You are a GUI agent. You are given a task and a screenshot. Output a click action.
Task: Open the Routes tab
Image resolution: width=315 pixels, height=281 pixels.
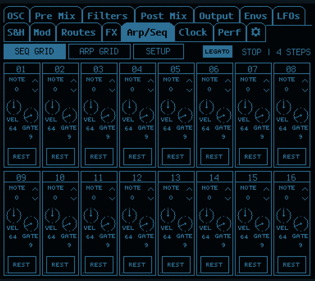79,32
